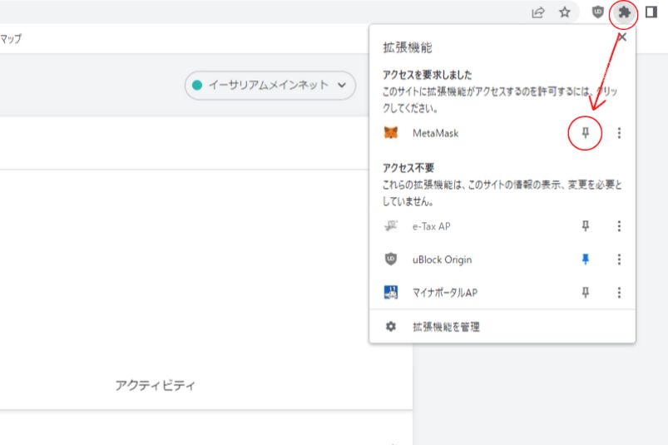Viewport: 668px width, 445px height.
Task: Pin MetaMask to the toolbar
Action: click(586, 133)
